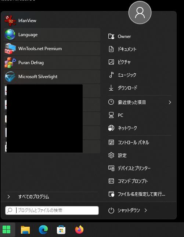Start Puran Defrag from its colored blocks icon
The image size is (184, 237).
10,63
